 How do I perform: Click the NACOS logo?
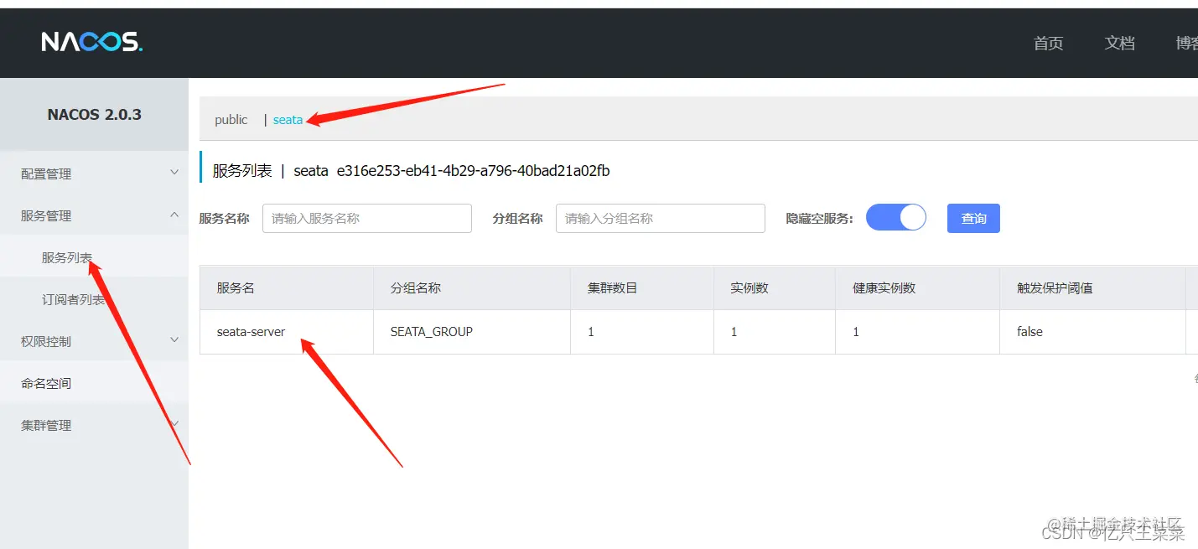point(92,42)
